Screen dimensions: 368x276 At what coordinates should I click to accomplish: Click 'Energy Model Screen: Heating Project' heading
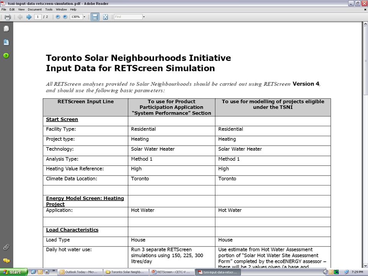point(85,201)
